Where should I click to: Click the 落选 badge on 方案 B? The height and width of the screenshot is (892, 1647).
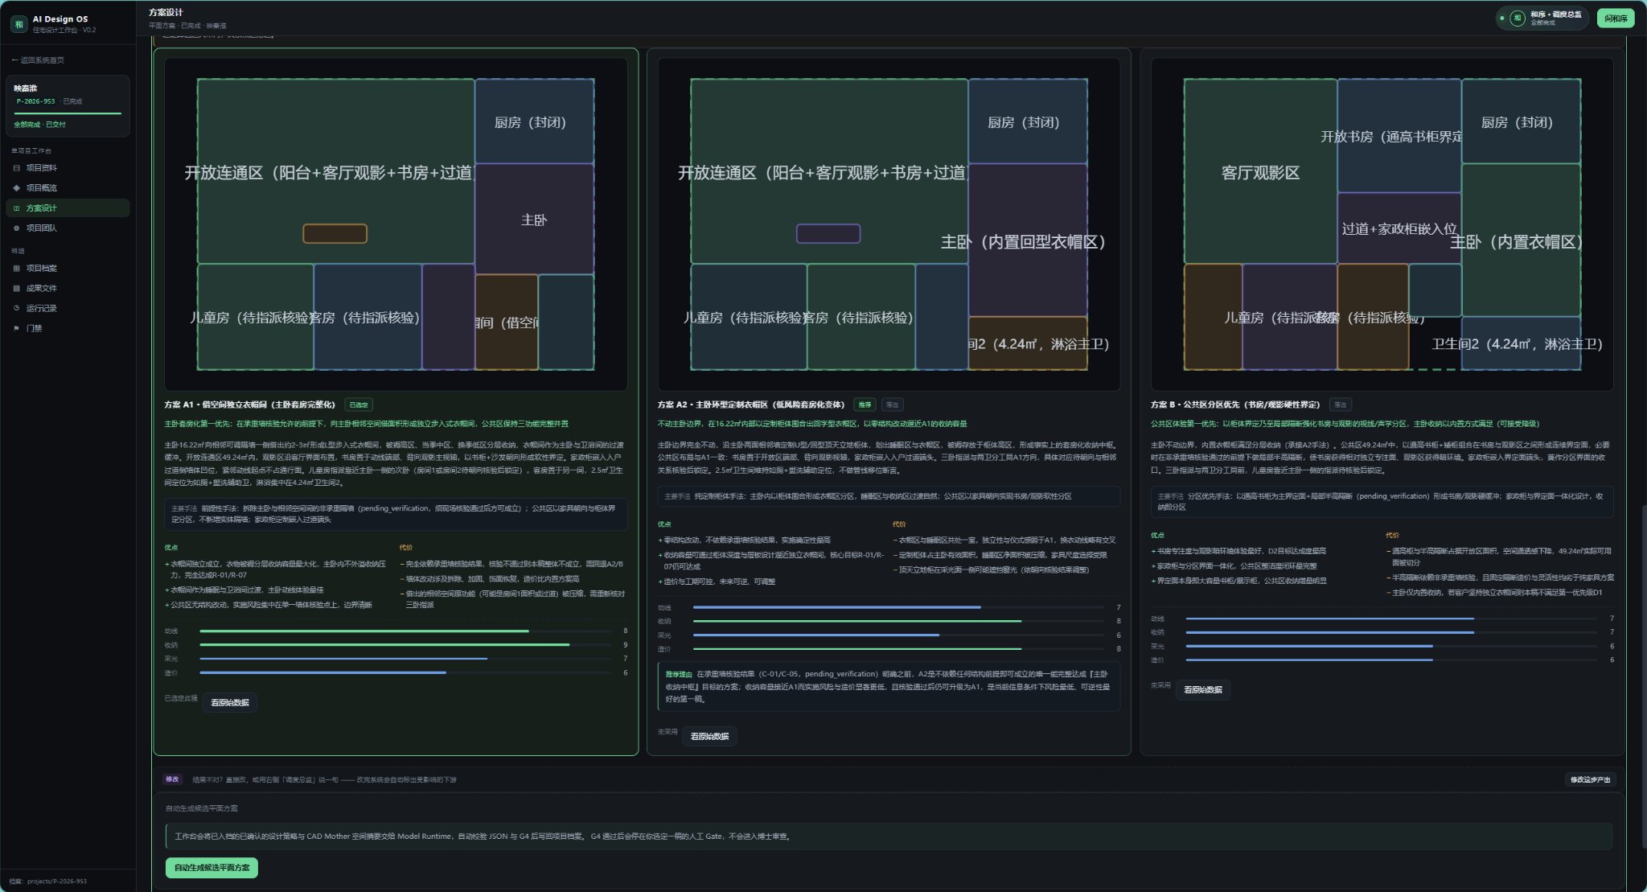pos(1341,405)
